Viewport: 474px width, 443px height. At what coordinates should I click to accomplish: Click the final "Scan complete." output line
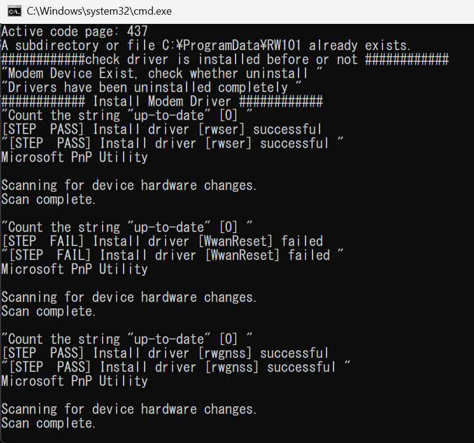(48, 423)
